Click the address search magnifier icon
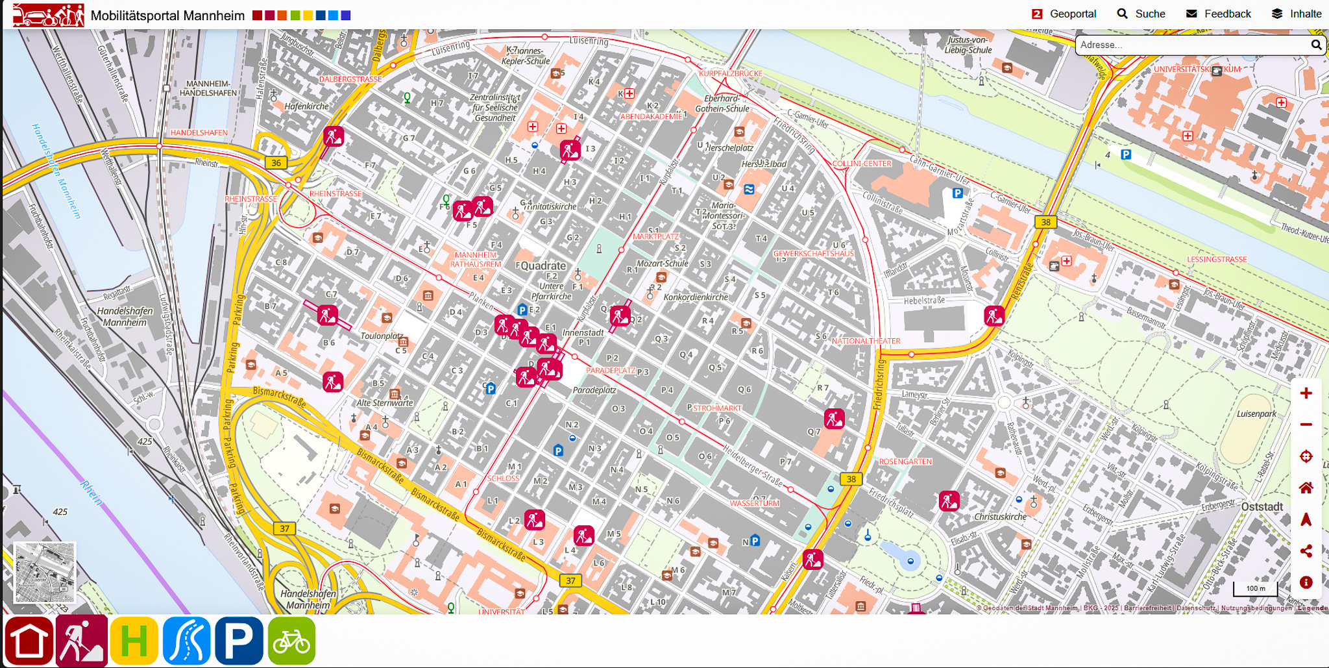1329x668 pixels. 1315,45
